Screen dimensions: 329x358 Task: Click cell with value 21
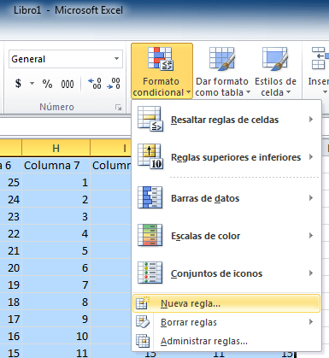(11, 250)
